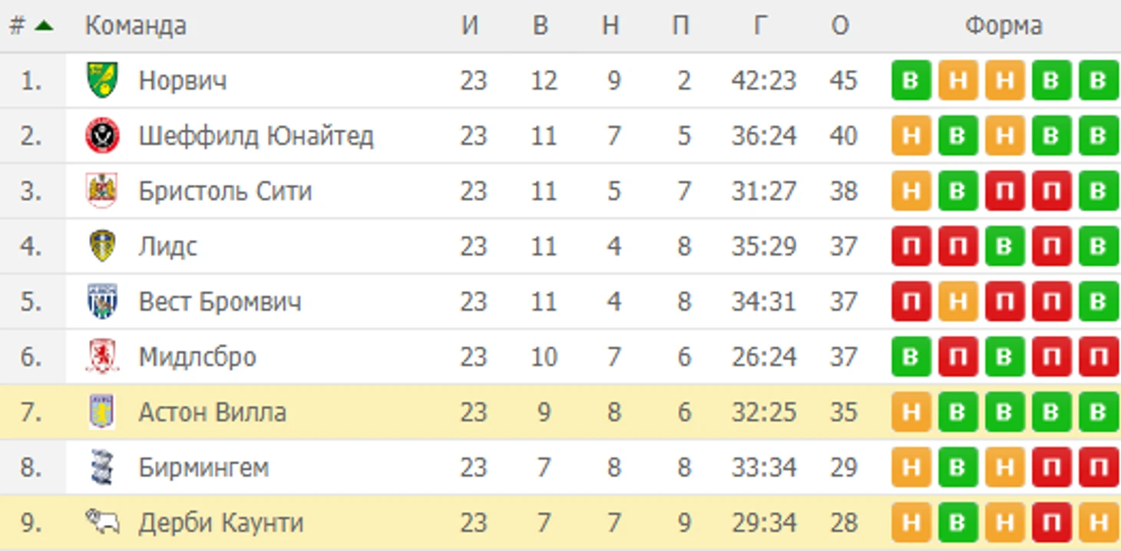Open the Астон Вилла team link
Image resolution: width=1121 pixels, height=551 pixels.
(212, 412)
